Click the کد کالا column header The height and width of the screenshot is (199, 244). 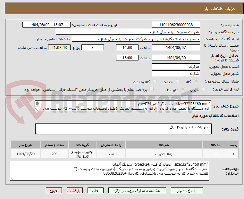click(215, 145)
